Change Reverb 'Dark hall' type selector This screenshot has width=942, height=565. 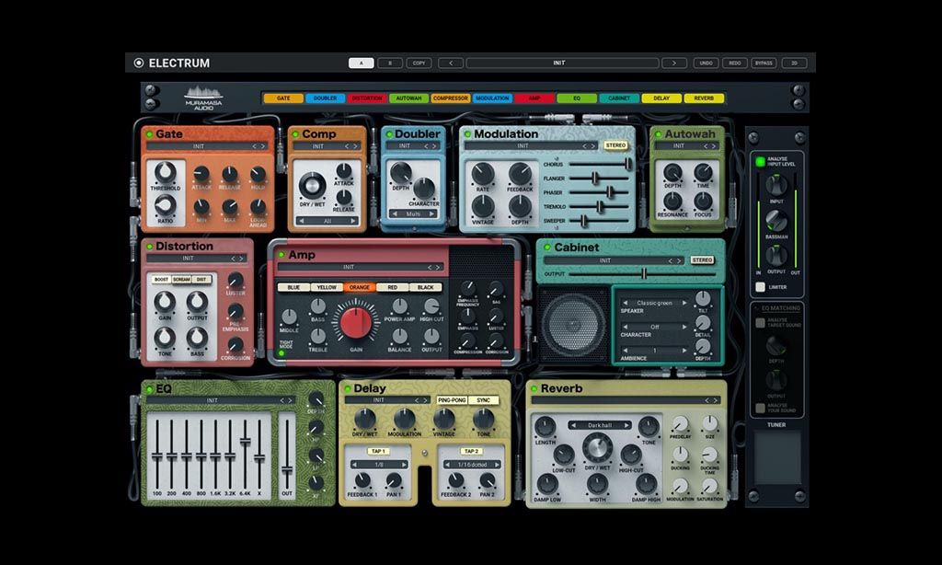(x=599, y=425)
